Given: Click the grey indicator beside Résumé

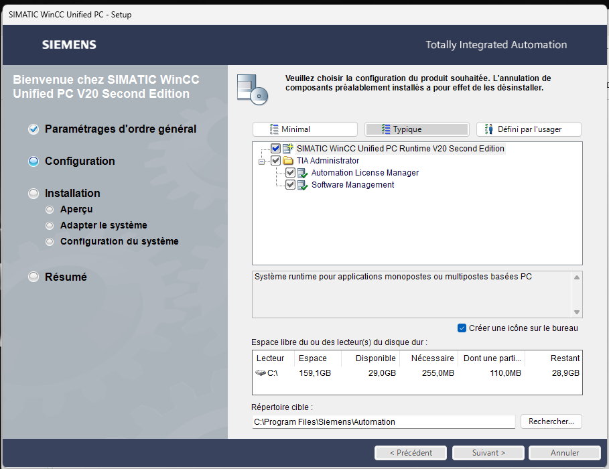Looking at the screenshot, I should 33,277.
